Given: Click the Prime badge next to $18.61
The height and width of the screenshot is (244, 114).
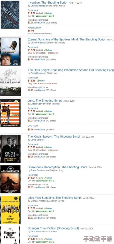Looking at the screenshot, I should 48,178.
